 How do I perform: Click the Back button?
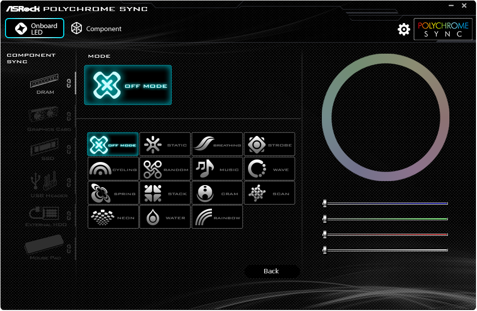tap(271, 271)
